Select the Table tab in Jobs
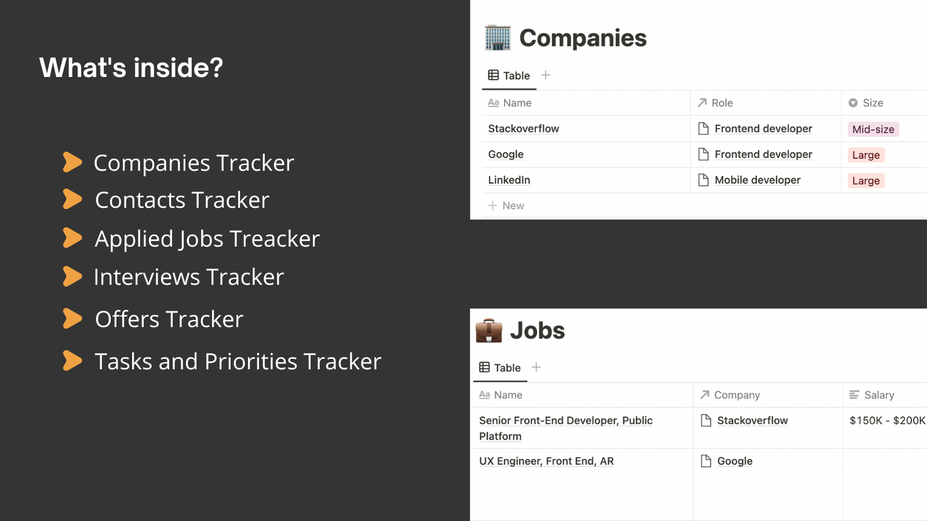927x521 pixels. (500, 368)
